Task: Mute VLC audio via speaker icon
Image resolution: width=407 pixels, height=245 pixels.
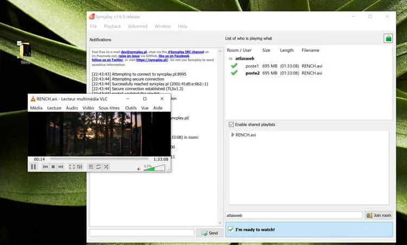Action: (x=139, y=169)
